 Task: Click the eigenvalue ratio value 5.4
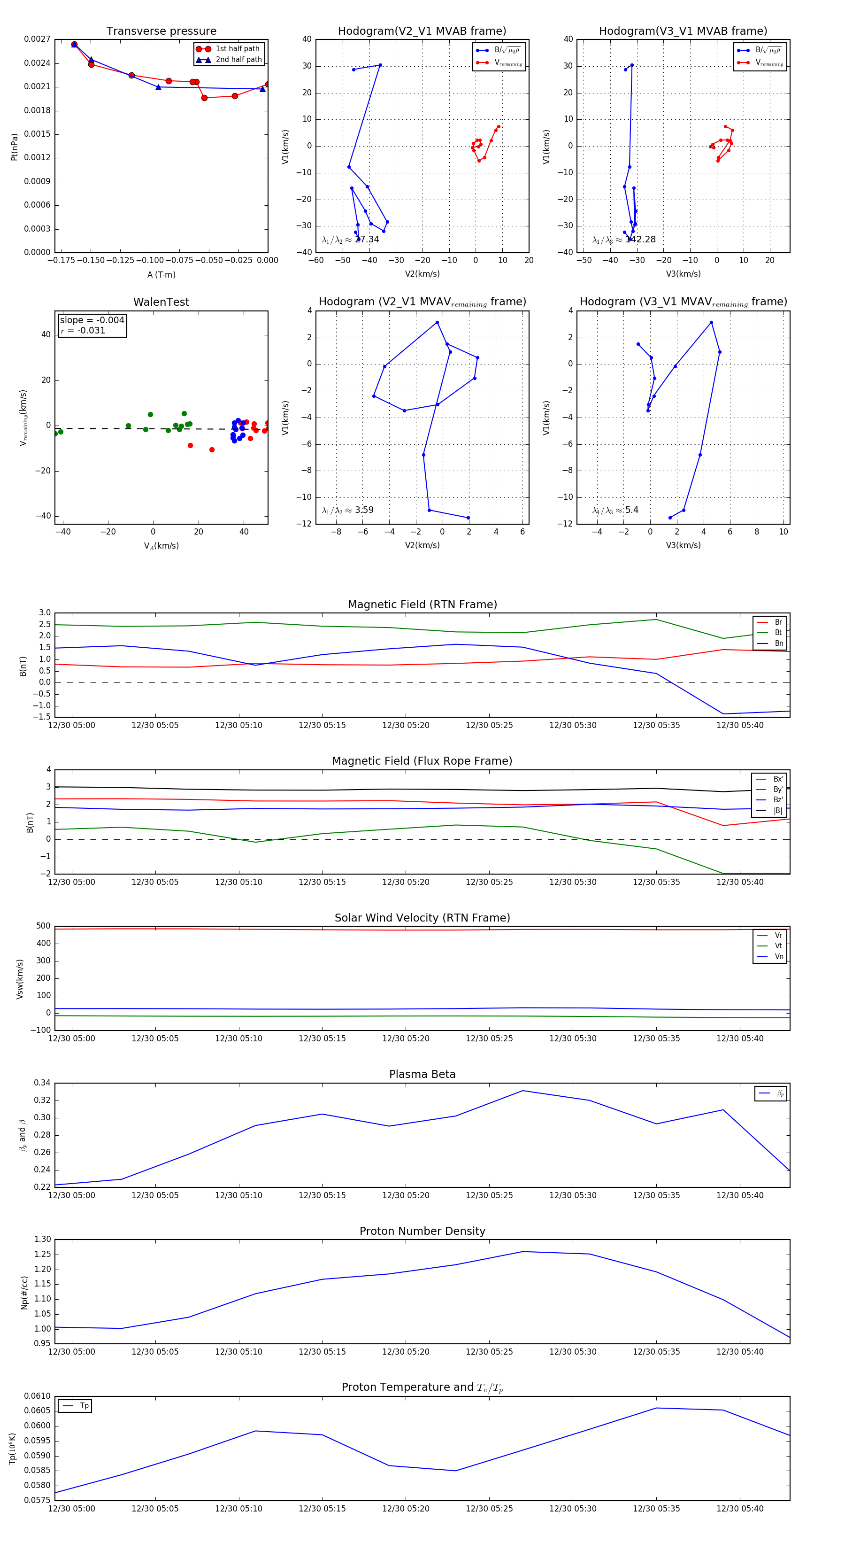click(x=631, y=510)
